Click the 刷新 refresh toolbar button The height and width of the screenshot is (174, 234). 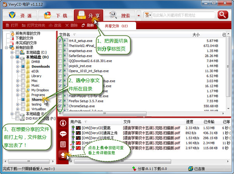(x=88, y=25)
